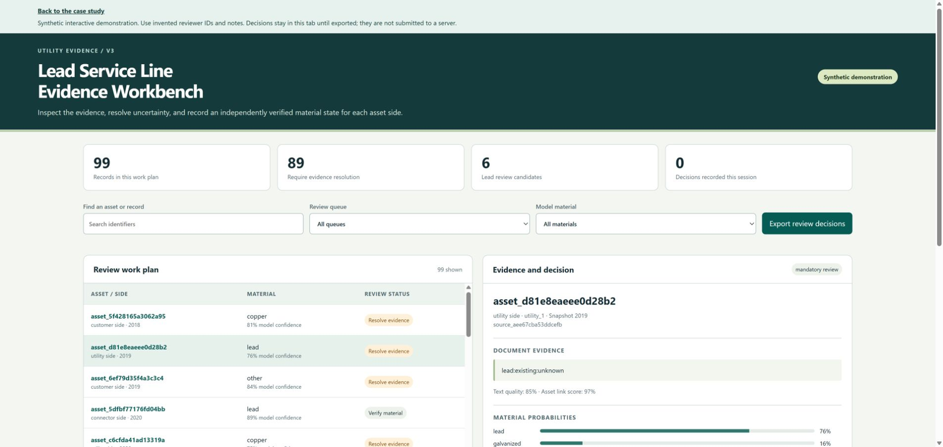Click the asset_d81e8eaeee0d28b2 detail heading
This screenshot has width=943, height=447.
pos(554,301)
